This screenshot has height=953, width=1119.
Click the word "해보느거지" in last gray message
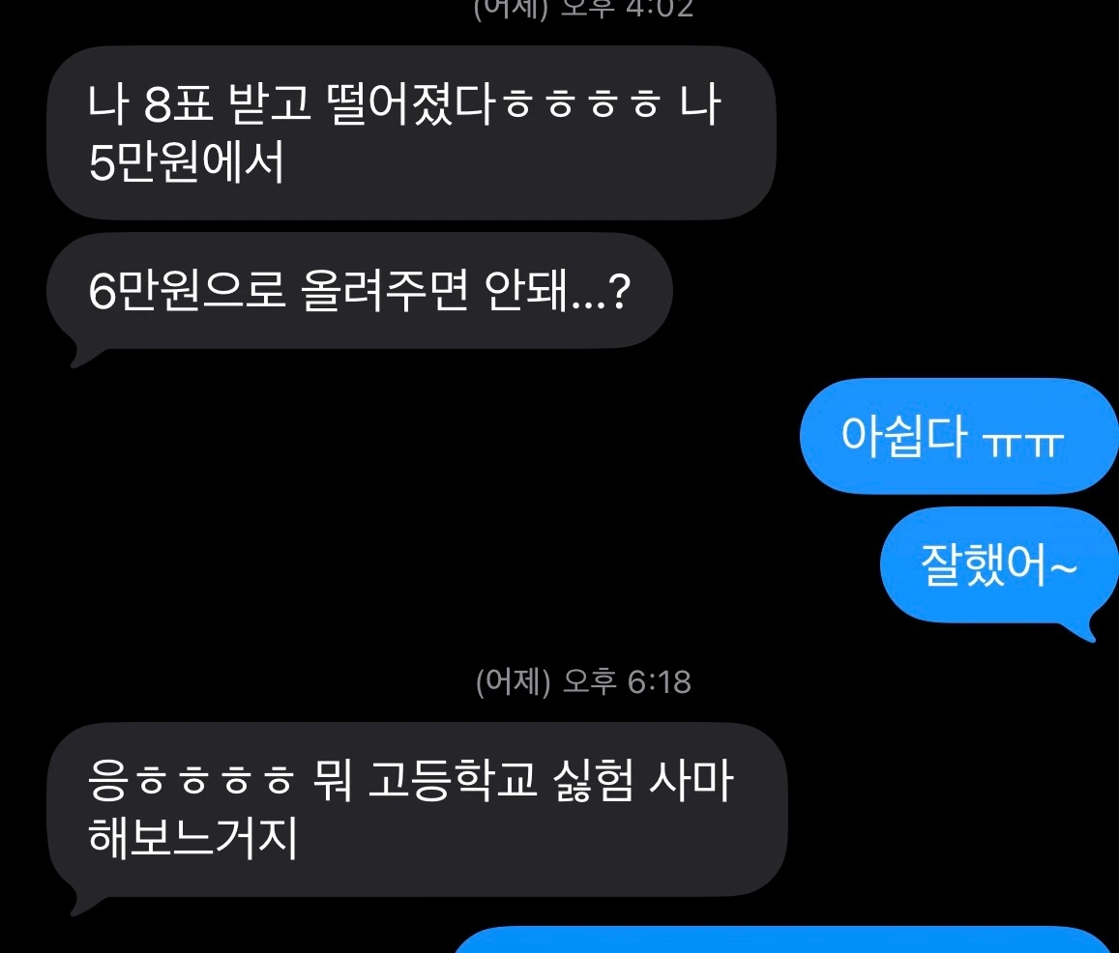[192, 837]
